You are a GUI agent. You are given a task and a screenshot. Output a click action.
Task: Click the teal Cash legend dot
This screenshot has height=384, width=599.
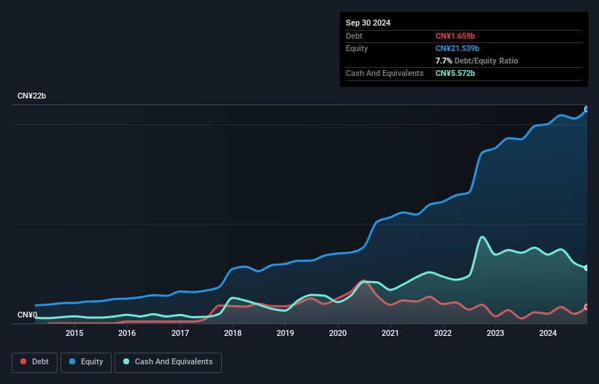tap(126, 361)
